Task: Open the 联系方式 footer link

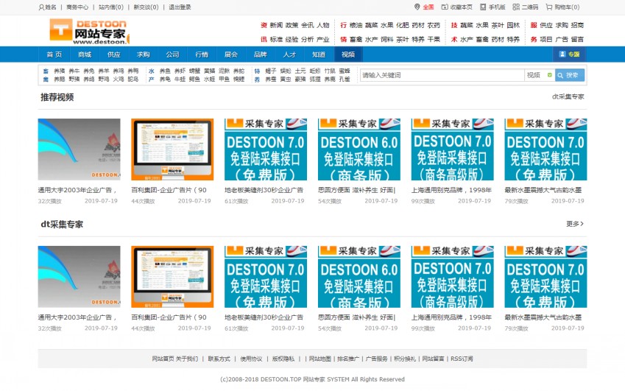Action: 219,359
